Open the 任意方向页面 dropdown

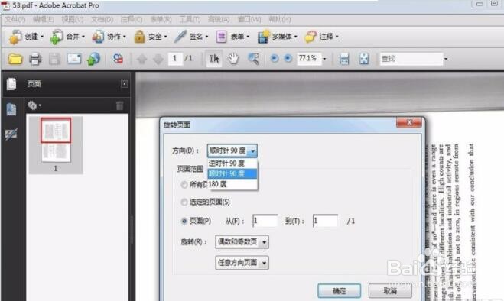click(x=242, y=263)
